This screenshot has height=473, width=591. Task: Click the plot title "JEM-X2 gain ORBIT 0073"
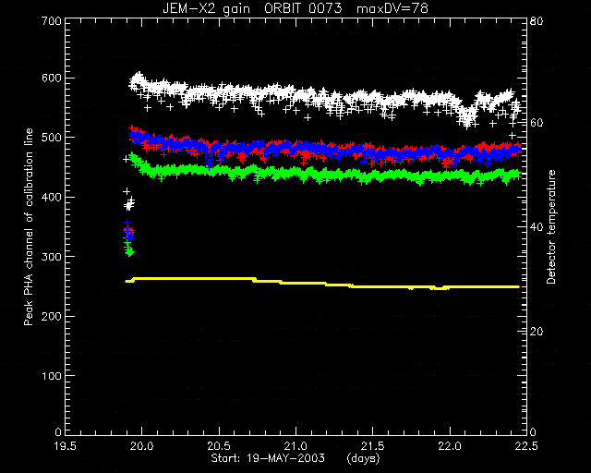click(x=252, y=8)
